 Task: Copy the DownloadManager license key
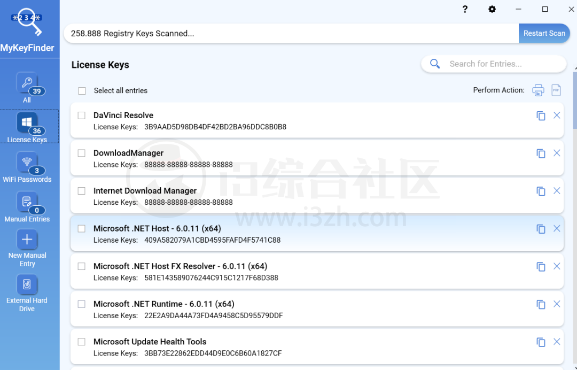[541, 153]
